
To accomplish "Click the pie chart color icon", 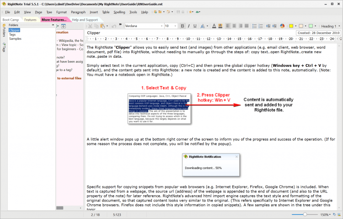I will (282, 26).
